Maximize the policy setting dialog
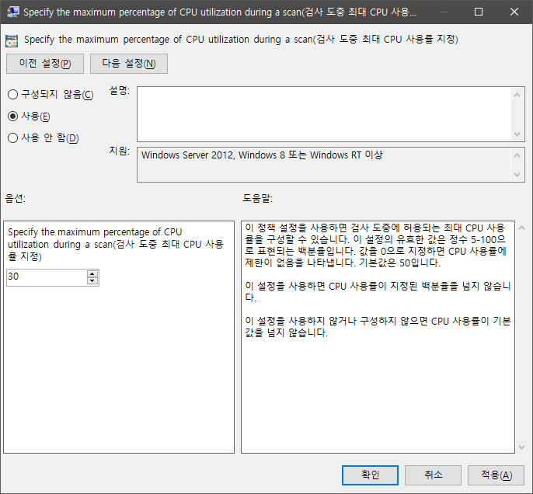Viewport: 533px width, 494px height. click(479, 12)
